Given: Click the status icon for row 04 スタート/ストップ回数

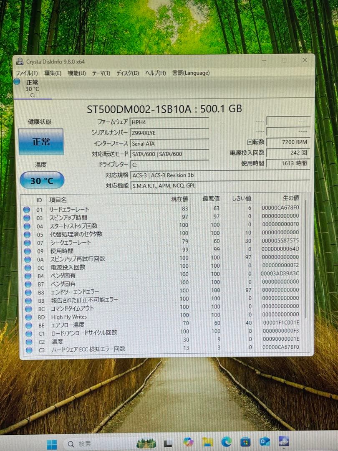Looking at the screenshot, I should tap(27, 226).
